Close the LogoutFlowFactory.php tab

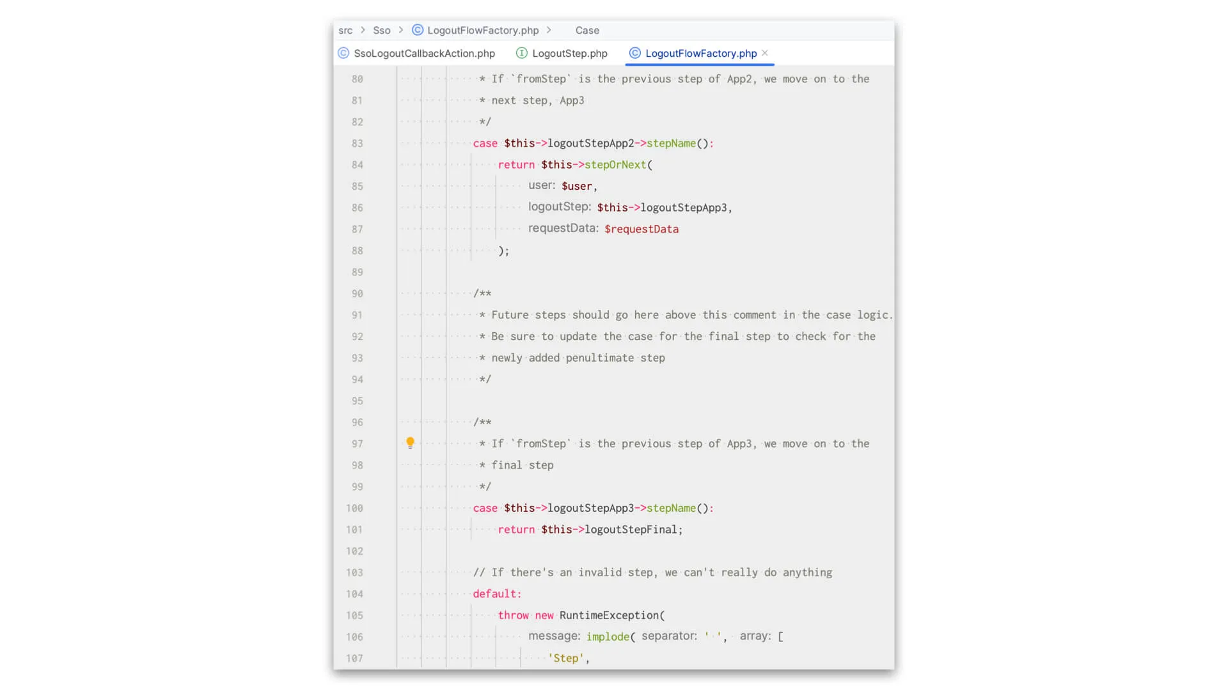pyautogui.click(x=765, y=54)
